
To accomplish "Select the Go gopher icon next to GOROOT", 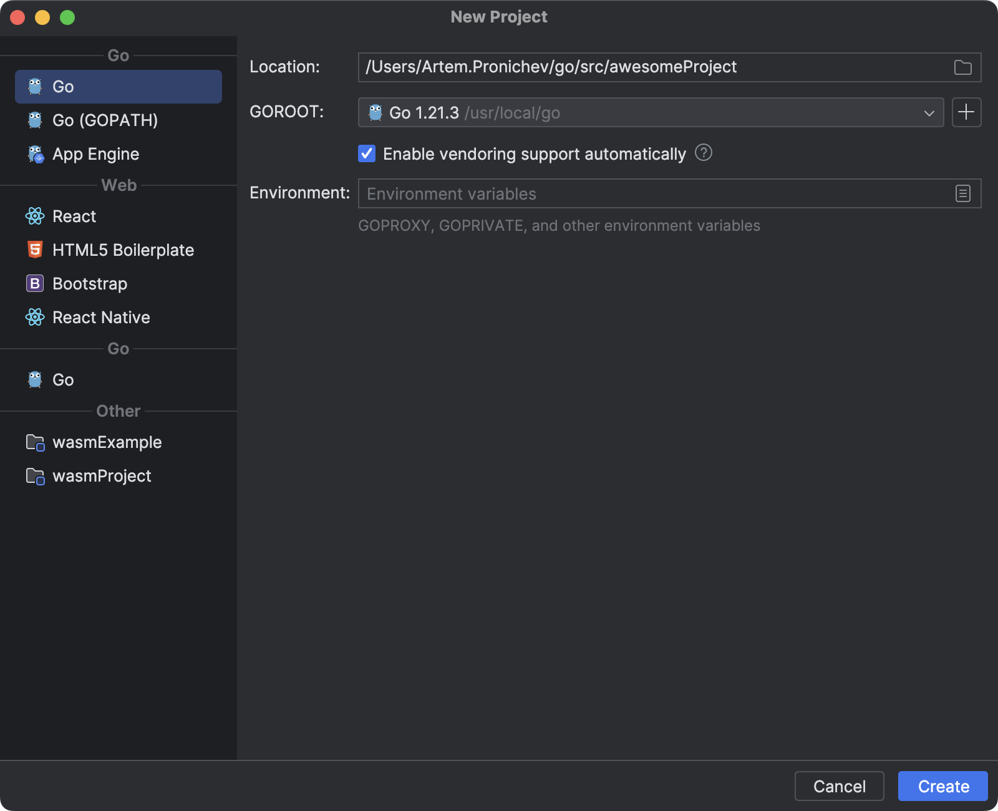I will tap(375, 113).
